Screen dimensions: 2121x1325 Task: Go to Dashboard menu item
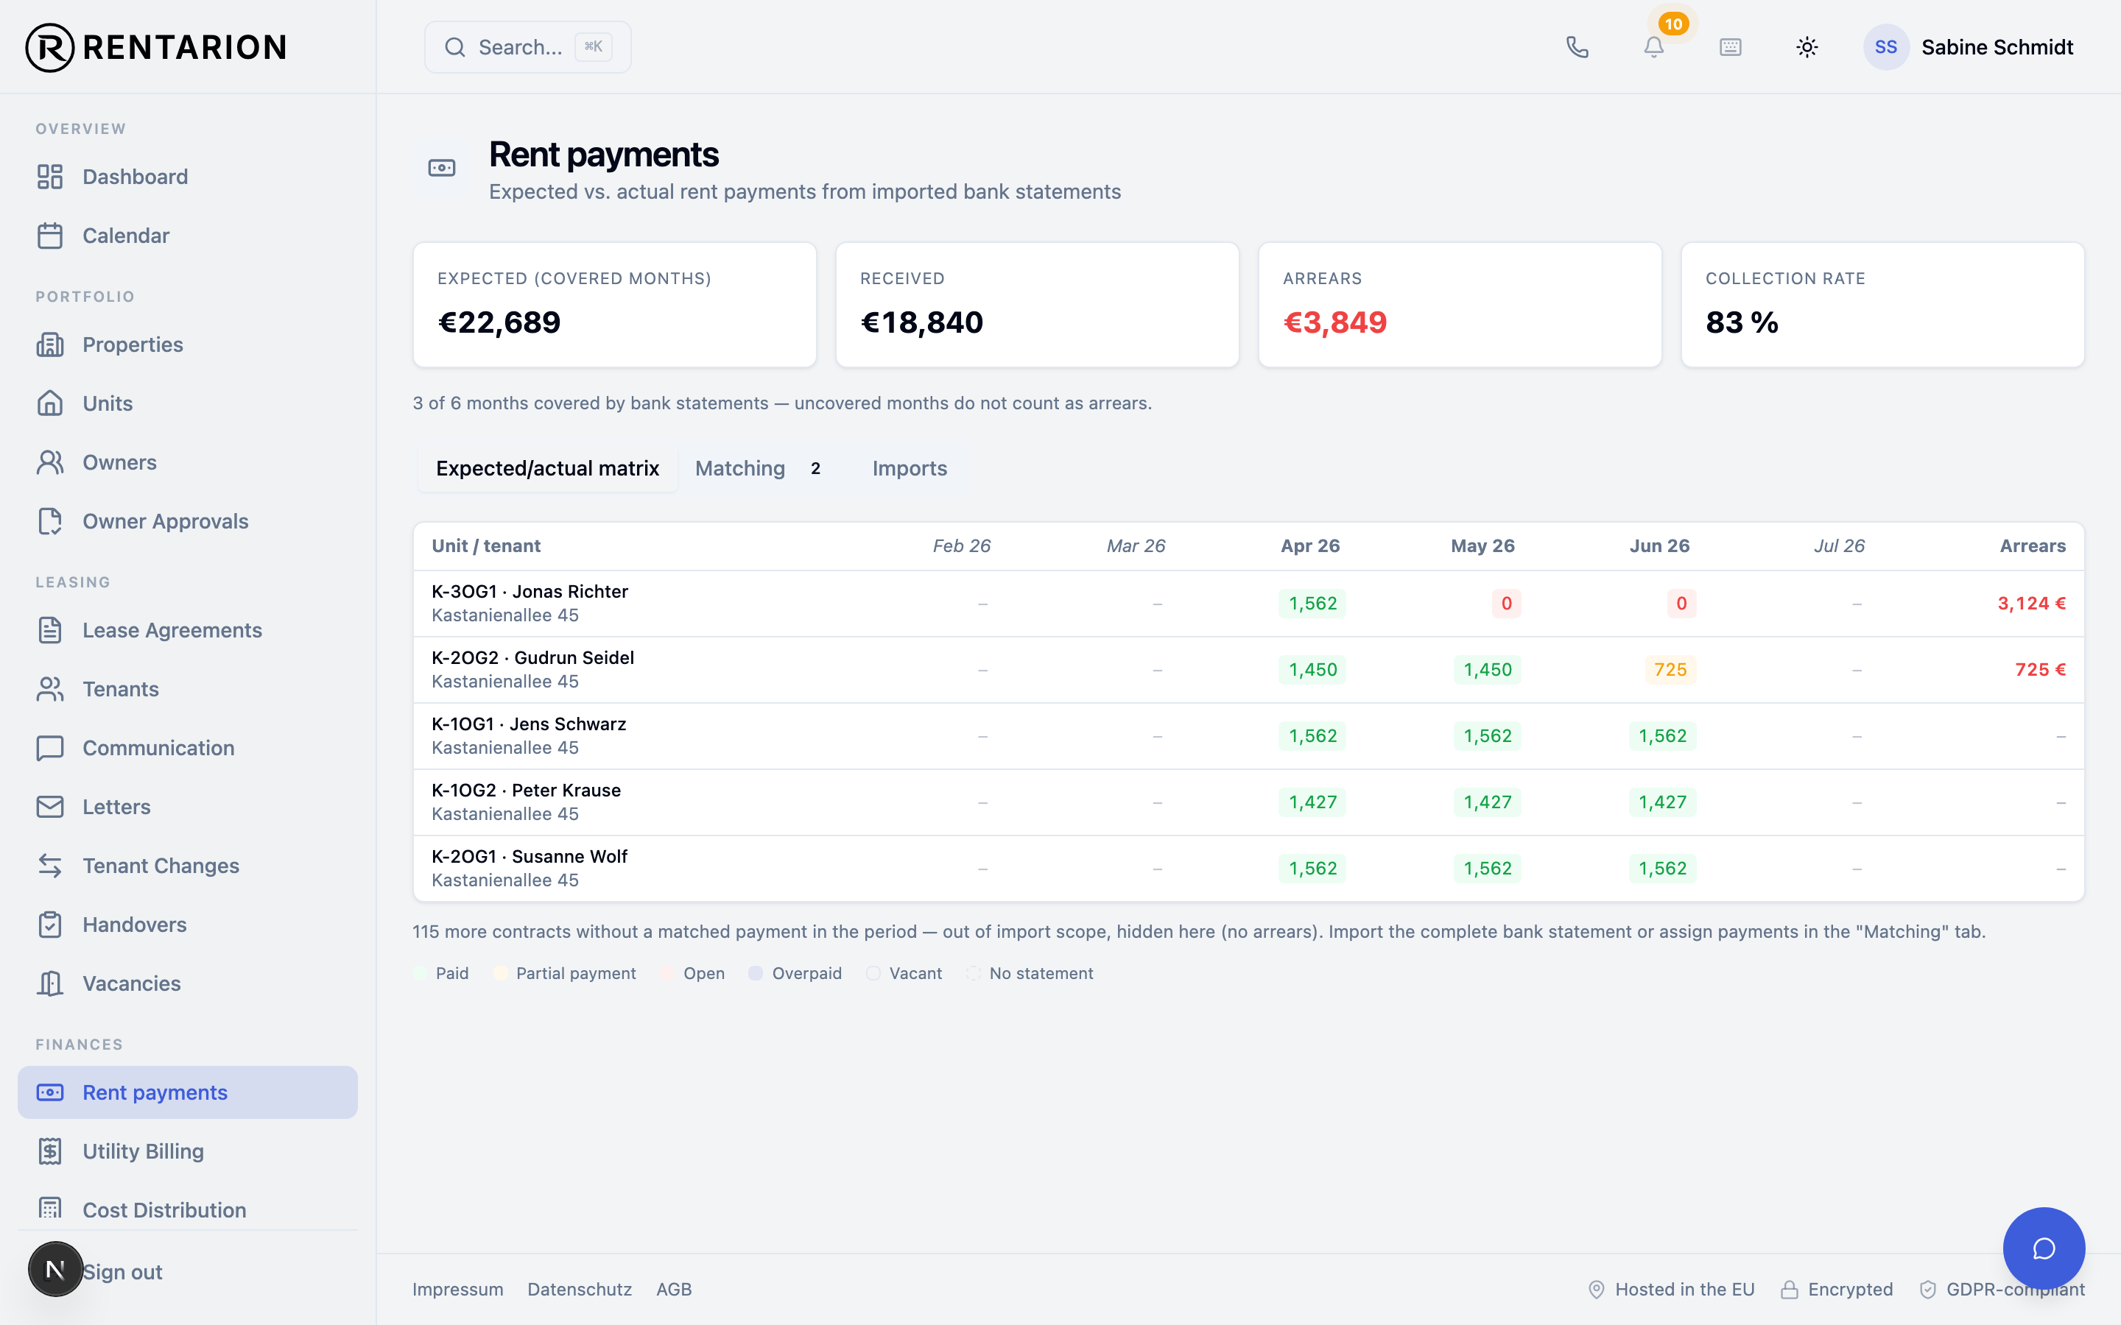[x=188, y=177]
